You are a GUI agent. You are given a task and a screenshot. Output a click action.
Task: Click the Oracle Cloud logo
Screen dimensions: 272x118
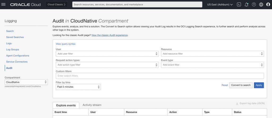[25, 4]
